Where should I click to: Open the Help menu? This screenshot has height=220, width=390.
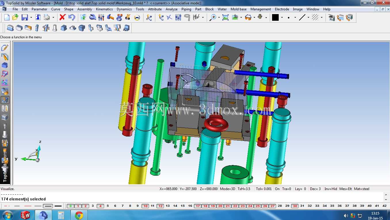click(x=327, y=9)
